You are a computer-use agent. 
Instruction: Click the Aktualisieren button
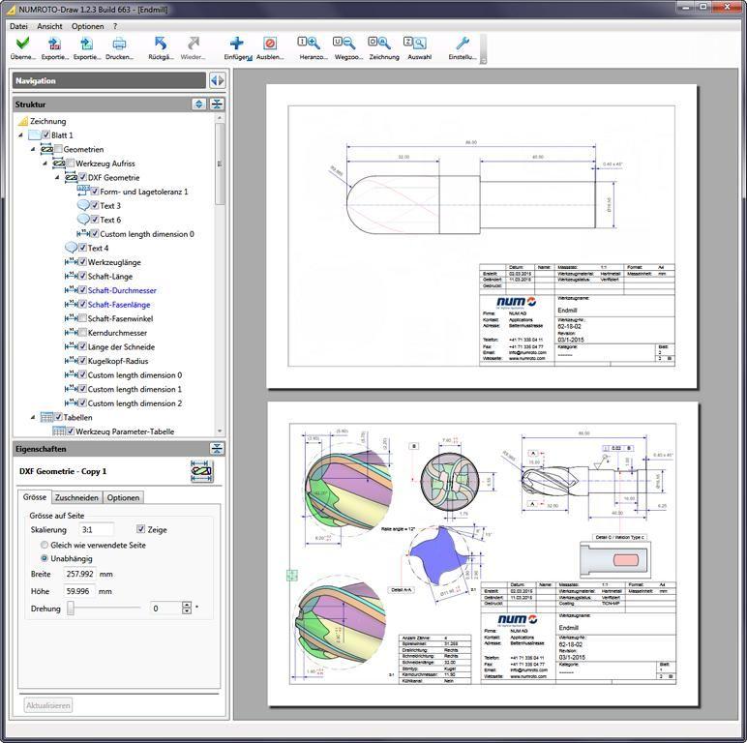[x=48, y=705]
